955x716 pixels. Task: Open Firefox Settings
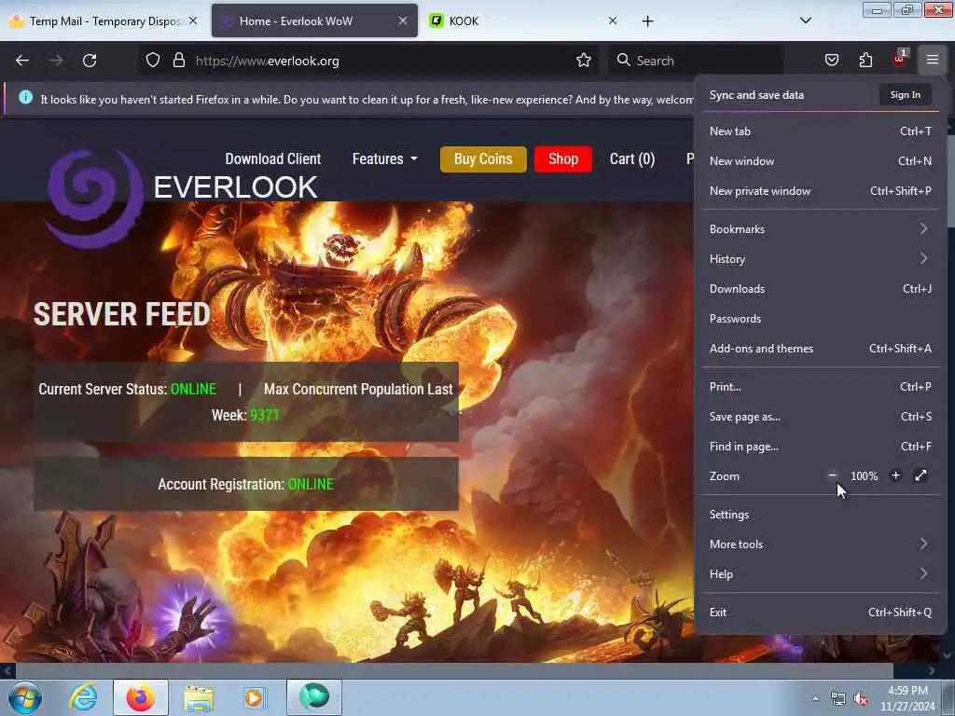pyautogui.click(x=821, y=515)
